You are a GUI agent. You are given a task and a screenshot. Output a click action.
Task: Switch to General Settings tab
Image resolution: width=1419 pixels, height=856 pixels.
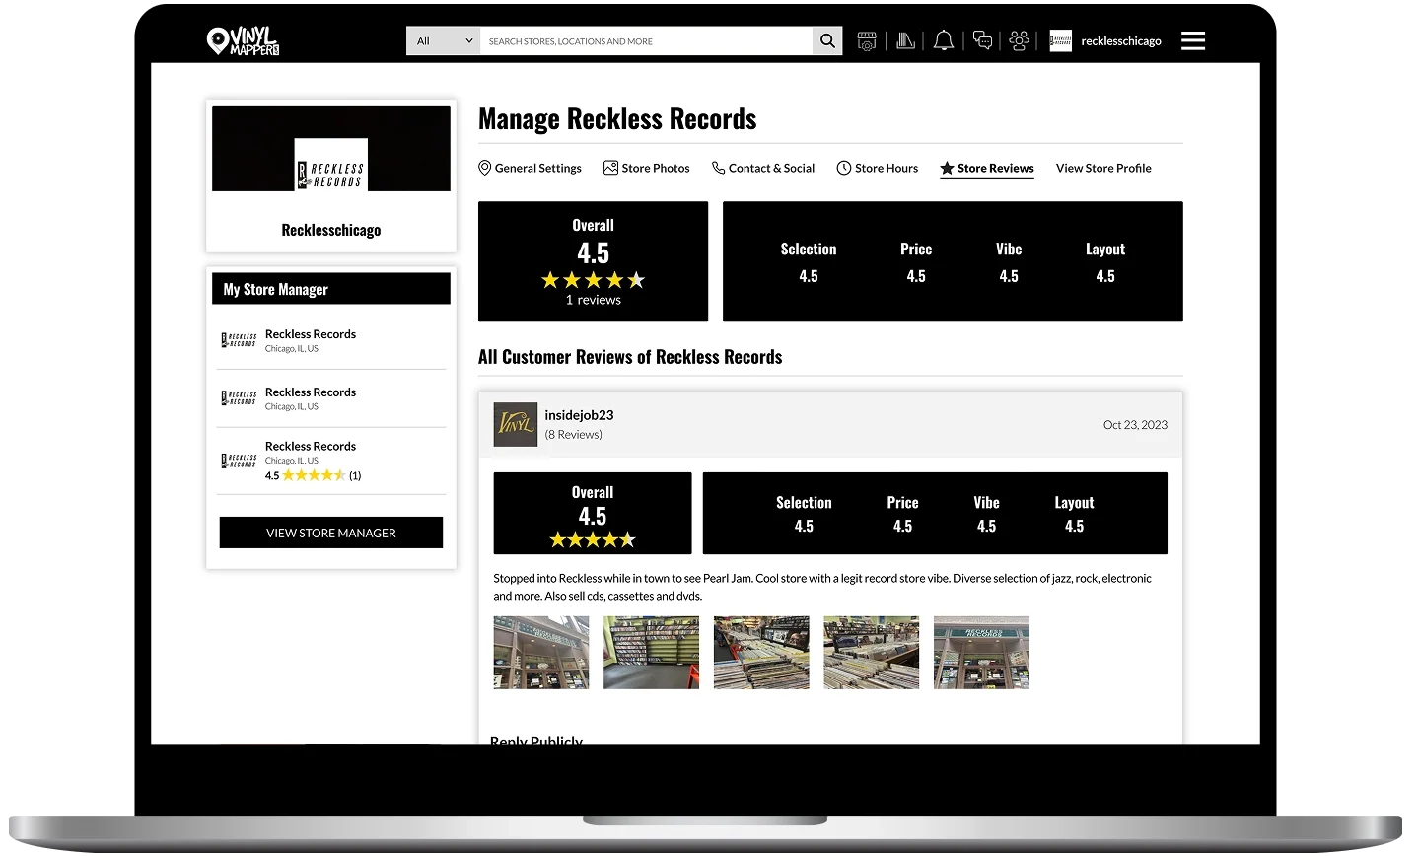(531, 168)
